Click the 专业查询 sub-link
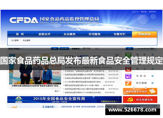Image resolution: width=163 pixels, height=118 pixels. (x=27, y=40)
